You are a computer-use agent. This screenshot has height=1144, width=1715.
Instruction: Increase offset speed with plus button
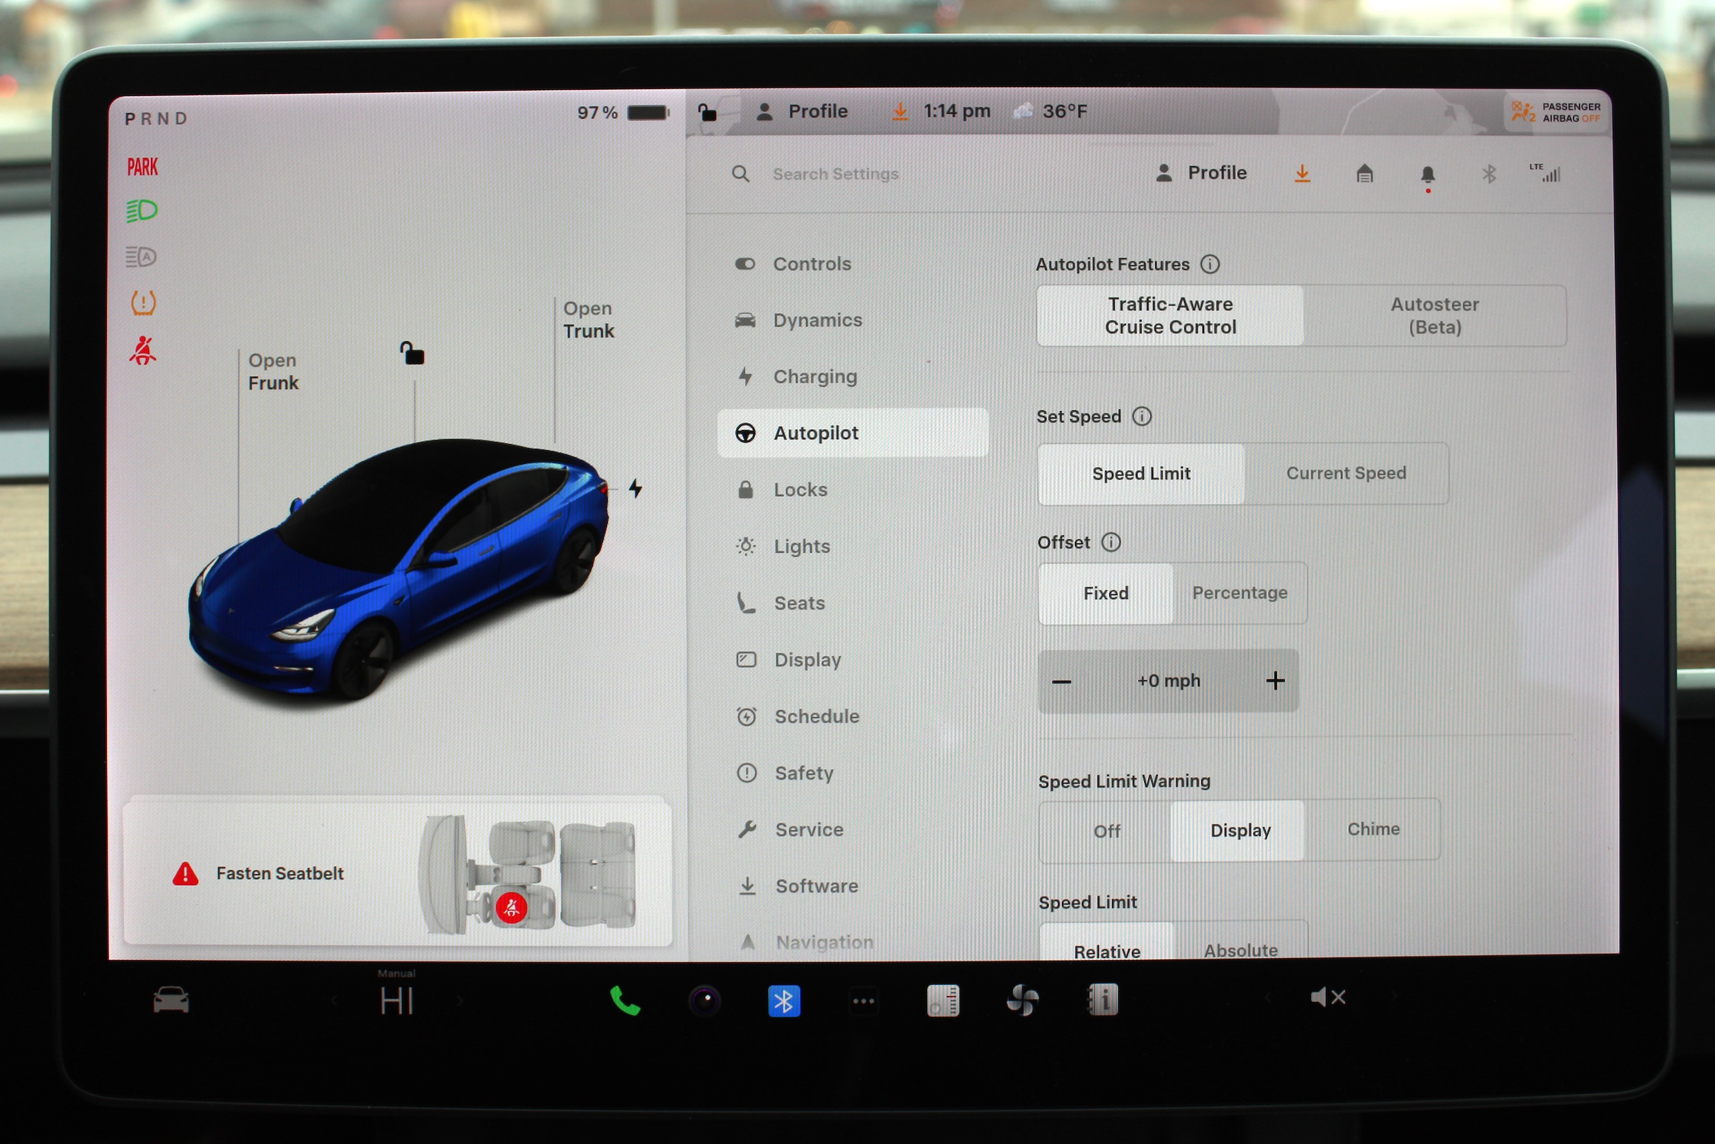pyautogui.click(x=1275, y=681)
